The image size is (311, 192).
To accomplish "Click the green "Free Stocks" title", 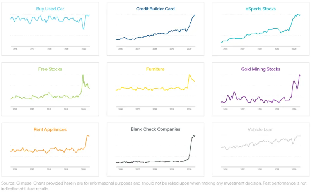I will [x=50, y=69].
